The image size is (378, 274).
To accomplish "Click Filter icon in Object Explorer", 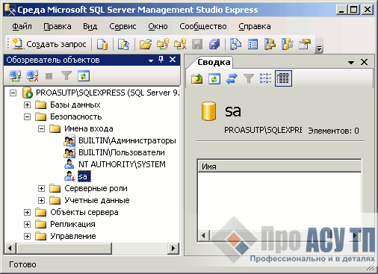I will click(66, 76).
